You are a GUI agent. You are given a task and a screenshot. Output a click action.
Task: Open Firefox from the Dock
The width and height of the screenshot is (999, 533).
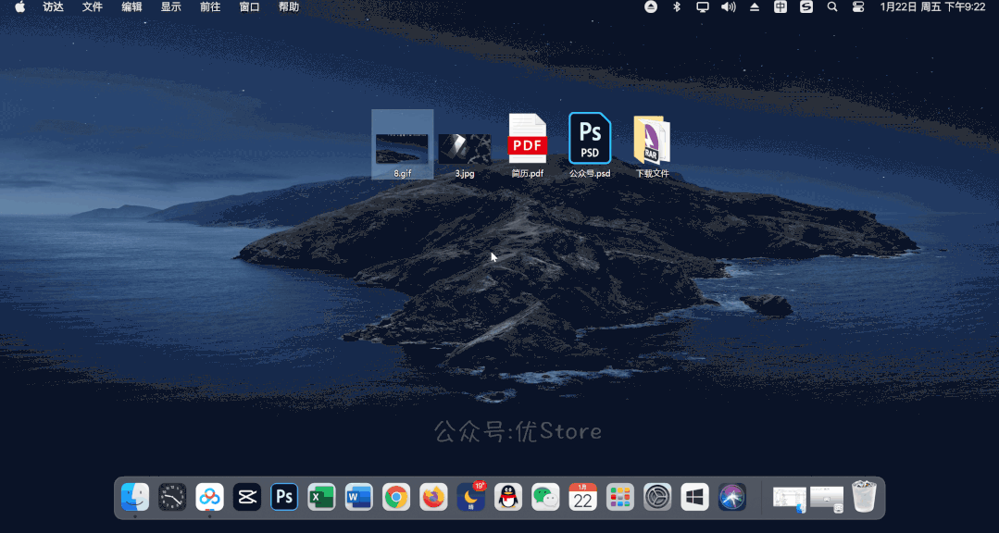pyautogui.click(x=434, y=497)
